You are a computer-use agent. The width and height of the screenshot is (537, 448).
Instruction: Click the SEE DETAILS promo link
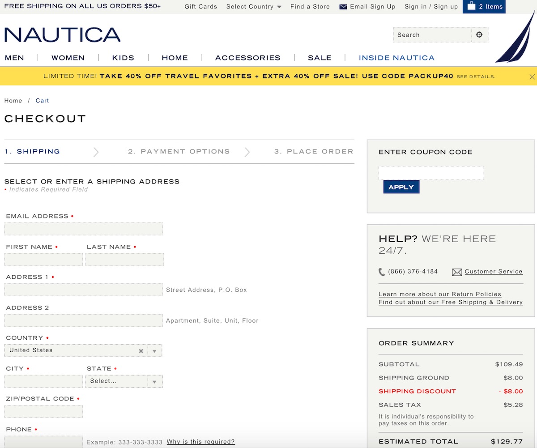(476, 77)
